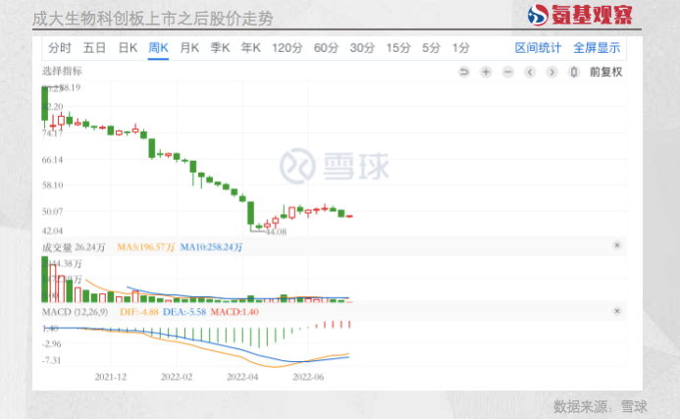Choose the 季K chart tab
This screenshot has height=419, width=680.
tap(220, 47)
